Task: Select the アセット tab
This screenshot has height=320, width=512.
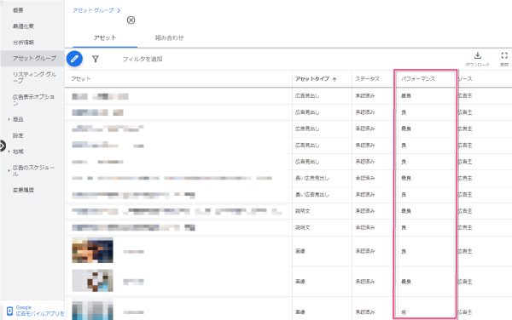Action: (105, 37)
